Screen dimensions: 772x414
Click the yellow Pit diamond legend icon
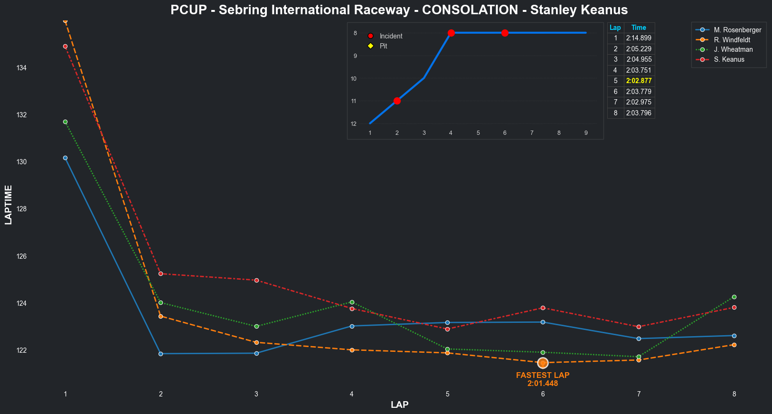[x=371, y=46]
